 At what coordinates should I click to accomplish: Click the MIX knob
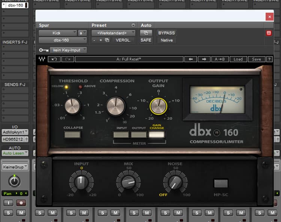tap(128, 182)
